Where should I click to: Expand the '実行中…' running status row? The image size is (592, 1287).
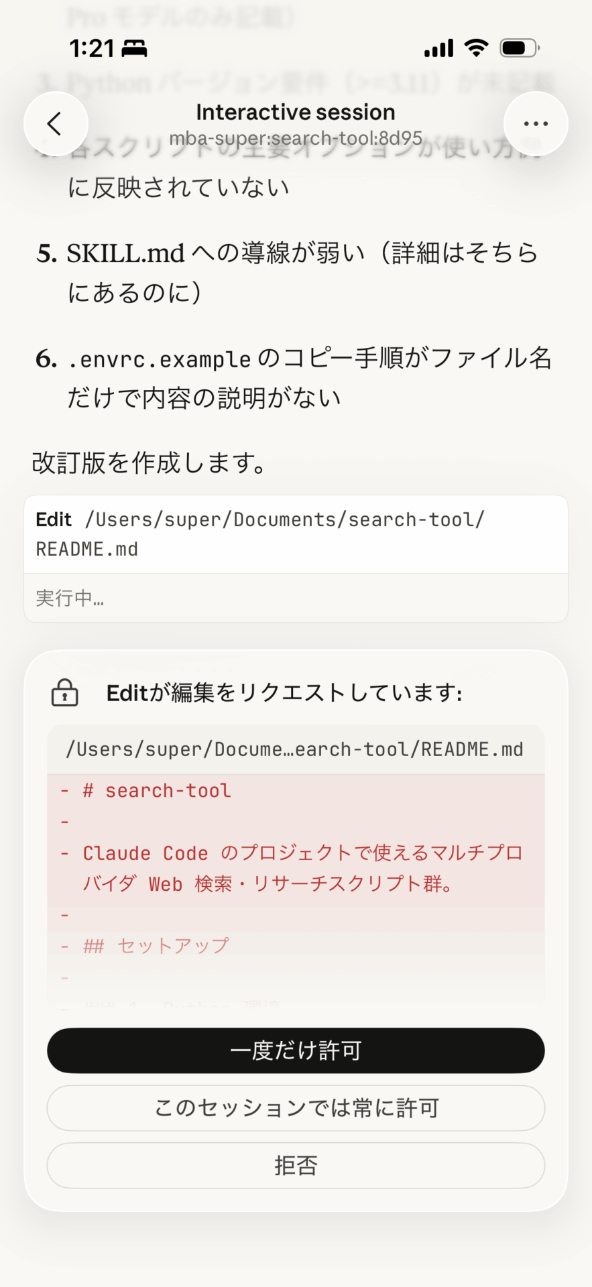tap(296, 598)
